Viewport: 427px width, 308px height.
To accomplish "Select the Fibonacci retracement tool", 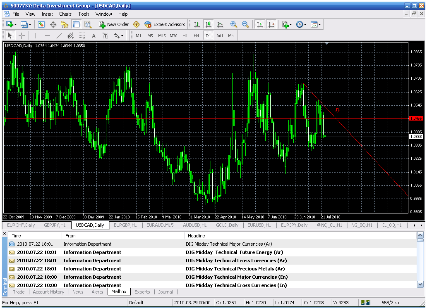I will click(x=82, y=36).
